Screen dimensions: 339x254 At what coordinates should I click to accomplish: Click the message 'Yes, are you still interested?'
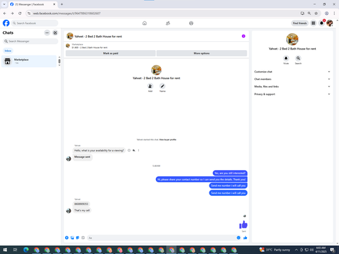point(230,173)
